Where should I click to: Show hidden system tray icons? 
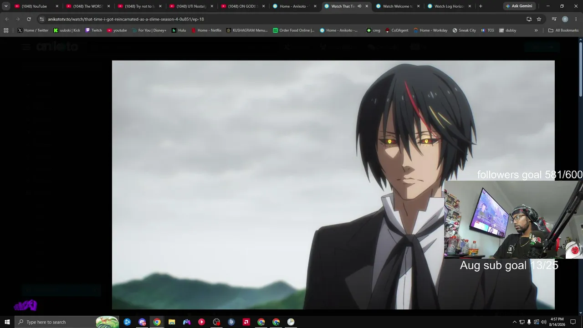pyautogui.click(x=515, y=322)
